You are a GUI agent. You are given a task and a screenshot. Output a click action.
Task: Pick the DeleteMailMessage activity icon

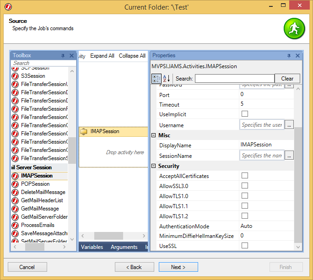[x=15, y=192]
